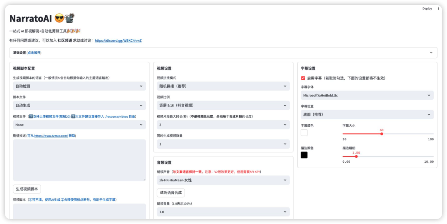This screenshot has height=224, width=447.
Task: Open the 字幕位置 dropdown showing 底部（推荐）
Action: tap(367, 114)
